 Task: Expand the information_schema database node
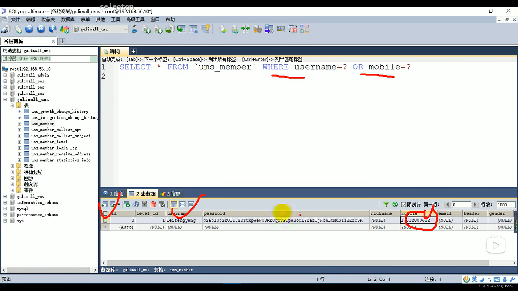click(x=5, y=203)
